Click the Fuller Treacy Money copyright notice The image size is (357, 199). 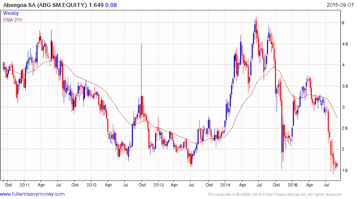[x=275, y=194]
